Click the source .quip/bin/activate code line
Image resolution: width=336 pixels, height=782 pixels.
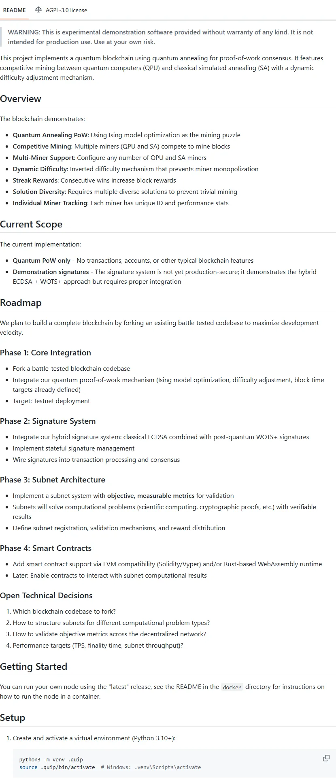point(57,767)
